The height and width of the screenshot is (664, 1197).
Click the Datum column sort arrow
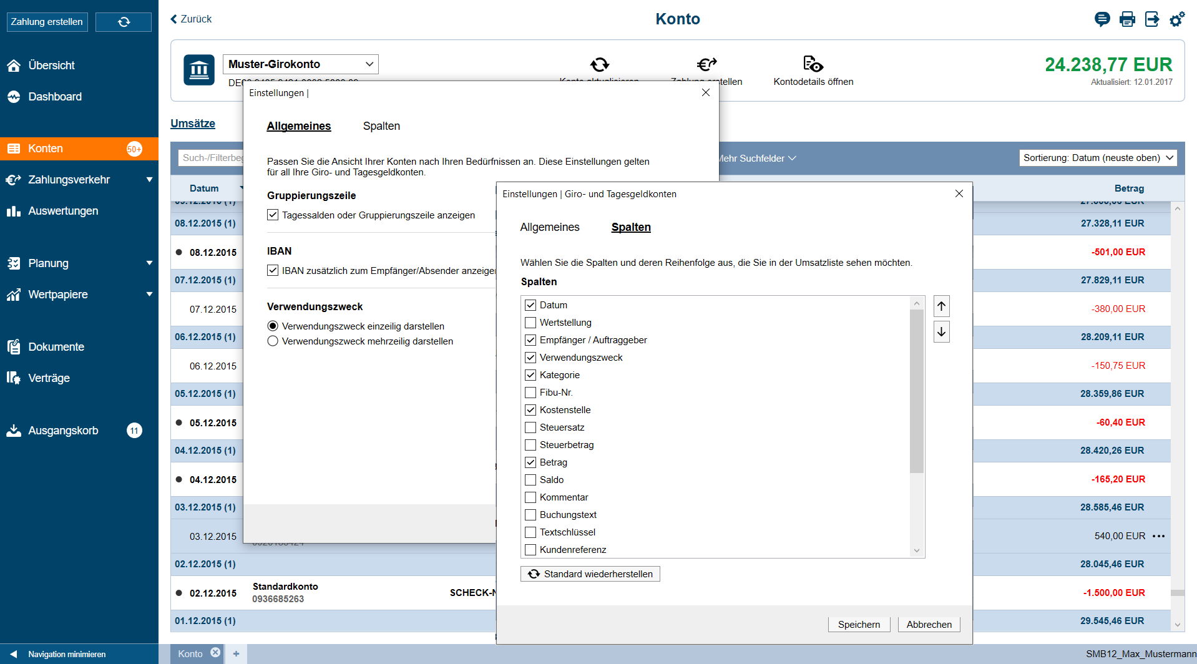(x=242, y=188)
